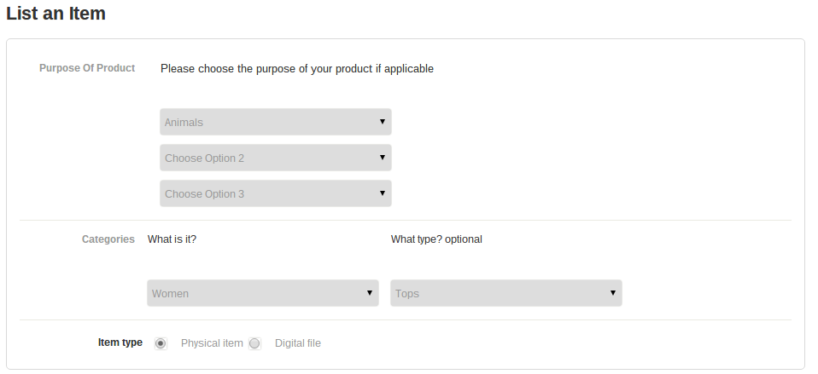
Task: Click the arrow icon on Animals dropdown
Action: 383,122
